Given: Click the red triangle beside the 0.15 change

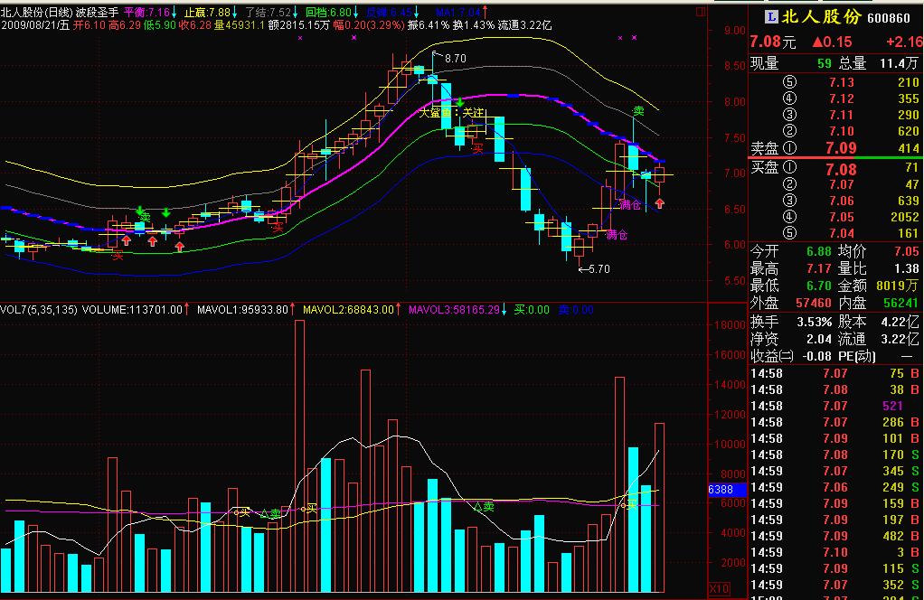Looking at the screenshot, I should [817, 42].
